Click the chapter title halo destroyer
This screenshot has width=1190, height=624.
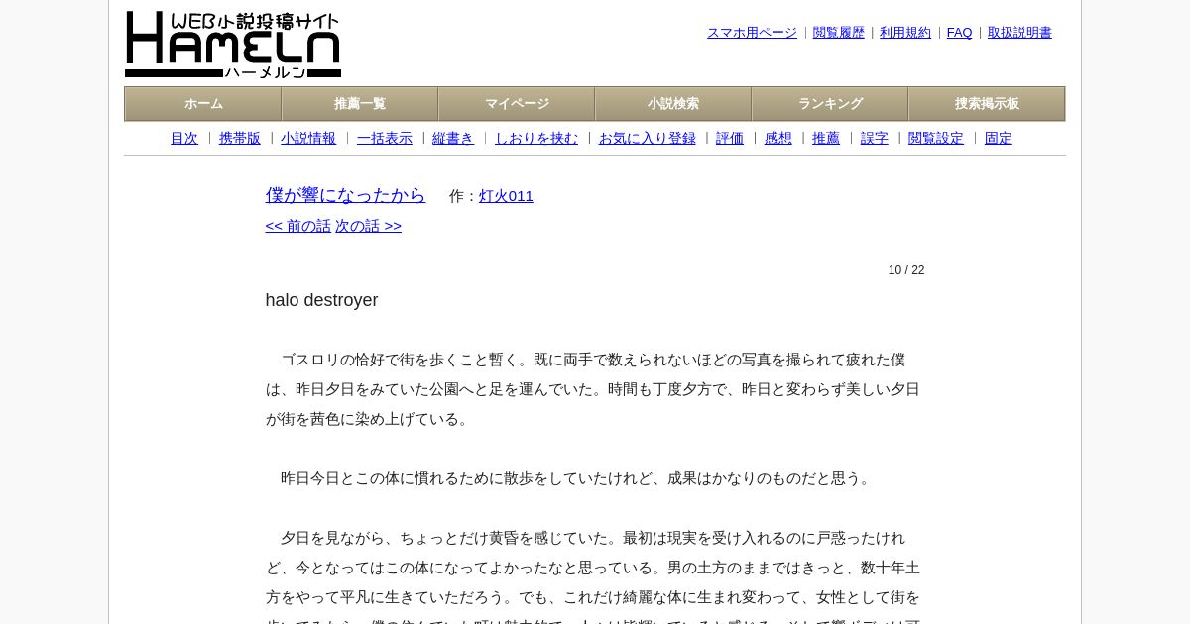322,300
